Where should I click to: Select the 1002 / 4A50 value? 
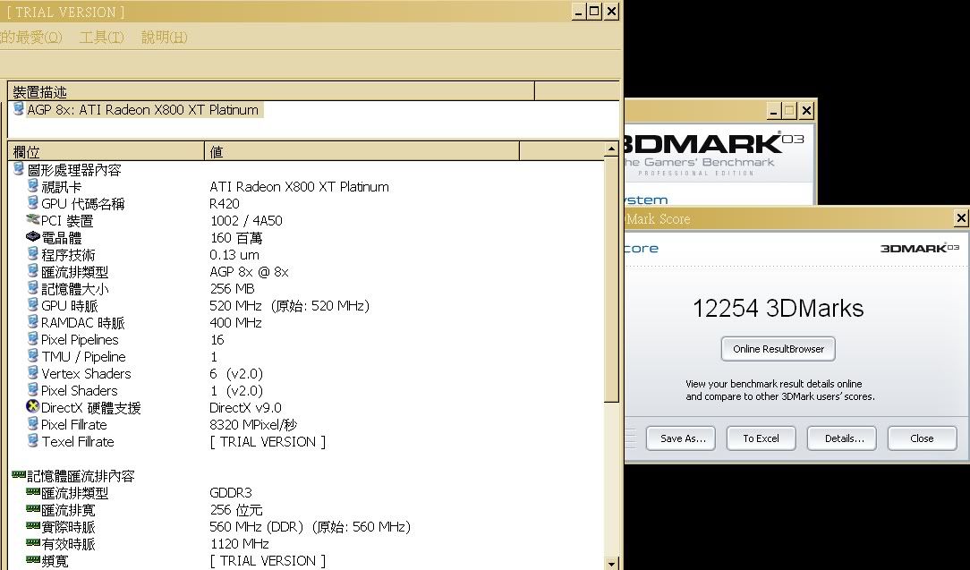[x=246, y=220]
